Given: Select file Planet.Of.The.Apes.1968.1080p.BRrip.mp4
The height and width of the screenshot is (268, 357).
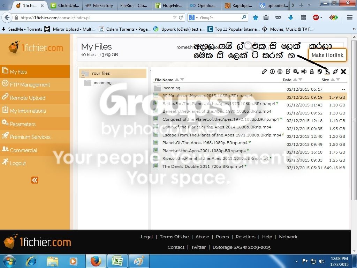Looking at the screenshot, I should [x=205, y=143].
